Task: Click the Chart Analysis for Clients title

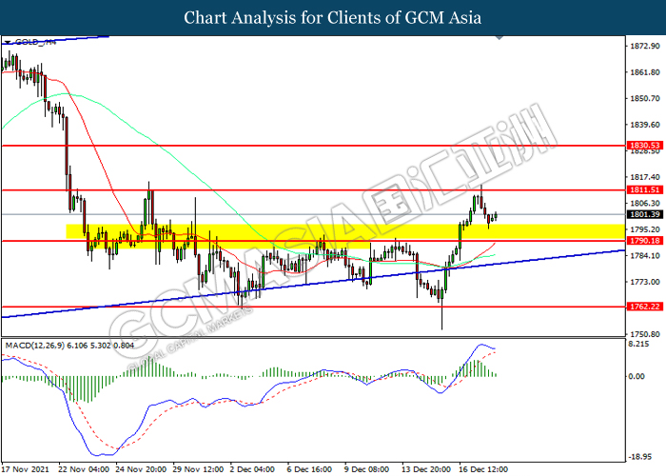Action: tap(333, 17)
